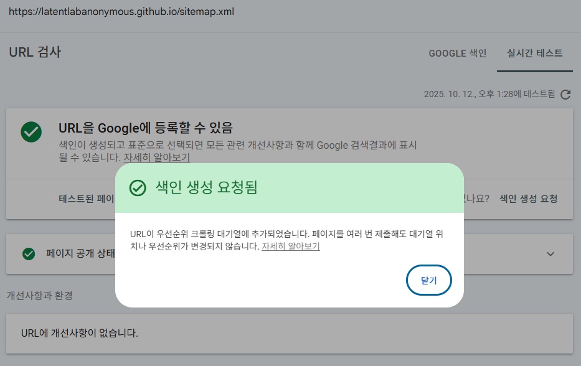Click the 테스트된 페이지 text row
Image resolution: width=581 pixels, height=366 pixels.
click(x=87, y=198)
